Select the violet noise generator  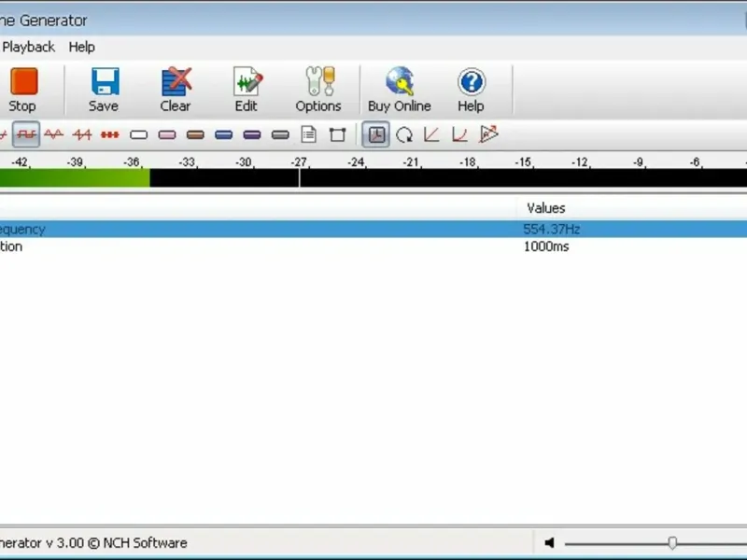(x=252, y=134)
